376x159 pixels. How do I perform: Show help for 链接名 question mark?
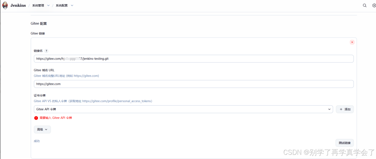(x=46, y=51)
